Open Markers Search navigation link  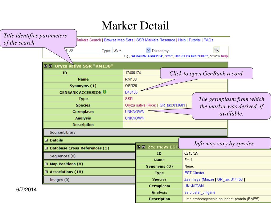(89, 40)
